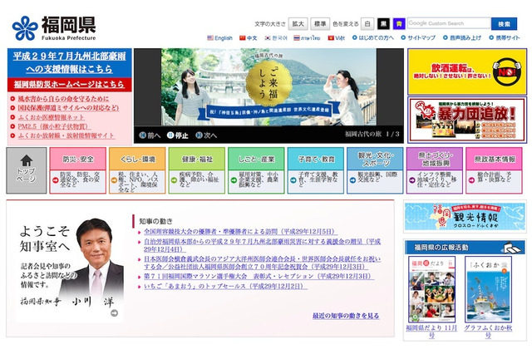Switch page color to black 黒
Screen dimensions: 532x354
(383, 24)
